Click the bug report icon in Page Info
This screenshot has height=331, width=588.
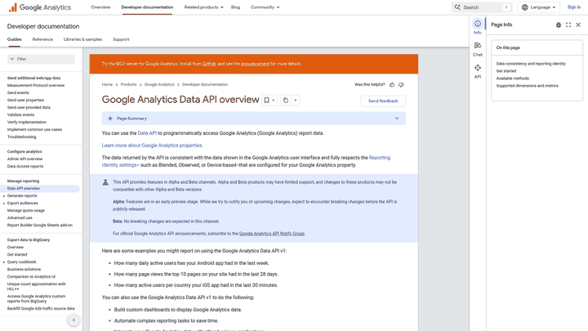pos(559,25)
